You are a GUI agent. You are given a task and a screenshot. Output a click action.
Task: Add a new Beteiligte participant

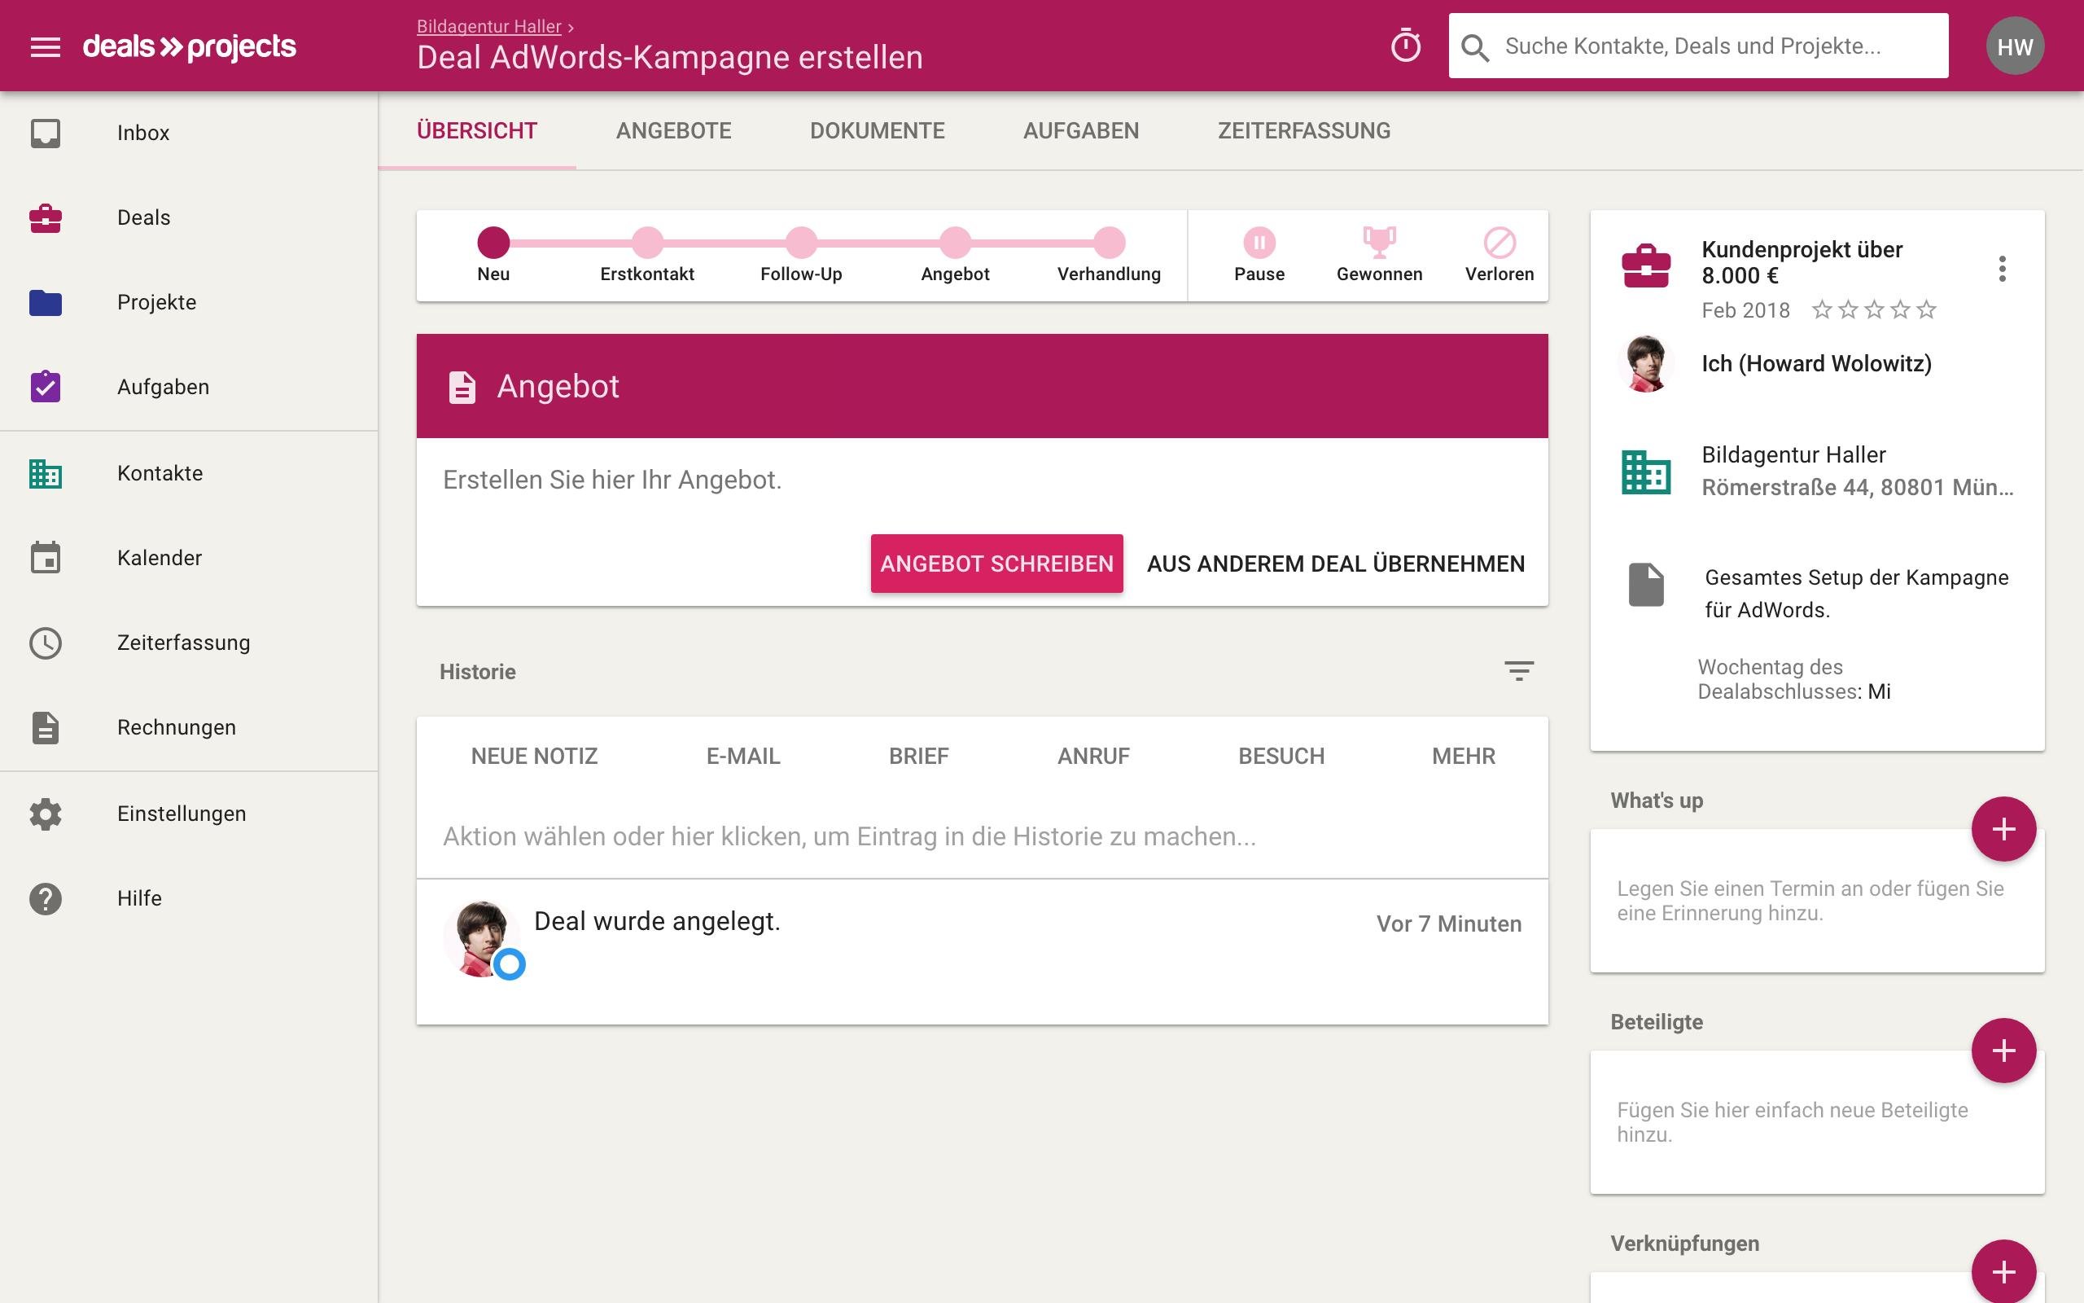[2003, 1051]
